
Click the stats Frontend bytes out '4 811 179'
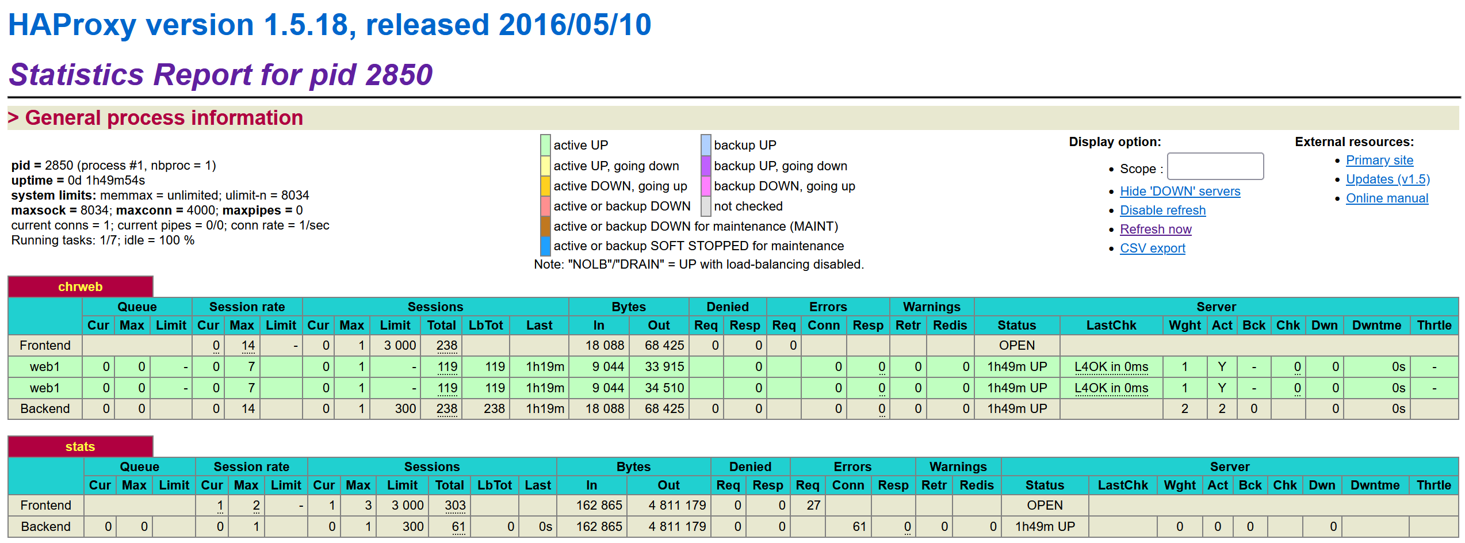pyautogui.click(x=677, y=505)
